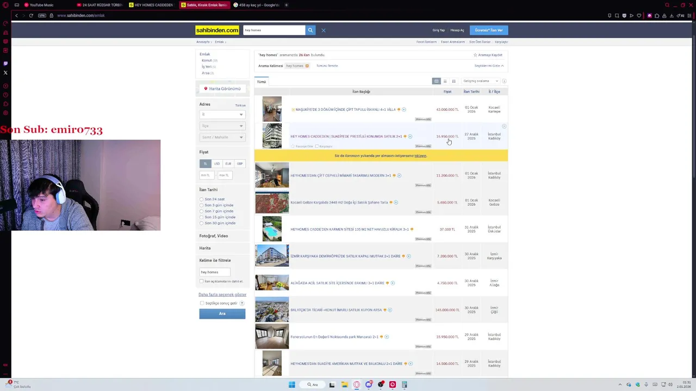
Task: Click the blue 'Ara' search button
Action: coord(222,313)
